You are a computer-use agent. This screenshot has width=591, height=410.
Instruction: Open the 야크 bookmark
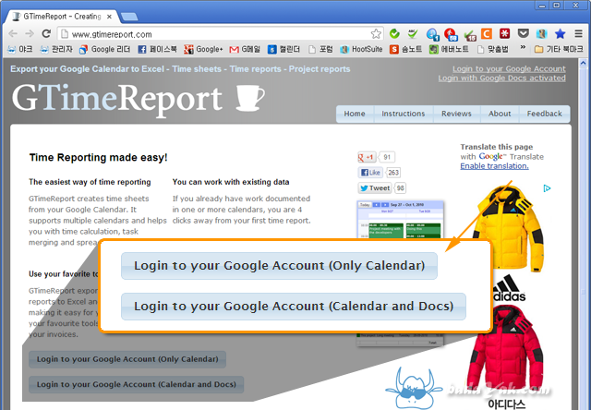click(20, 49)
